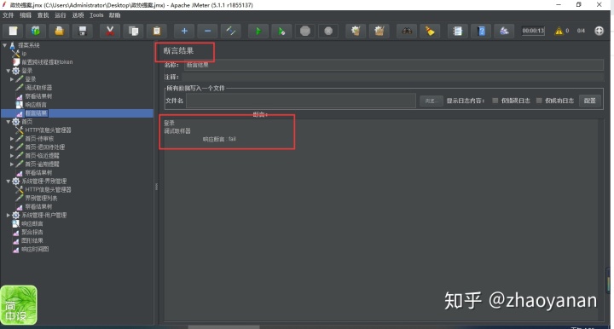Open the 查找 menu
Image resolution: width=614 pixels, height=329 pixels.
point(43,15)
